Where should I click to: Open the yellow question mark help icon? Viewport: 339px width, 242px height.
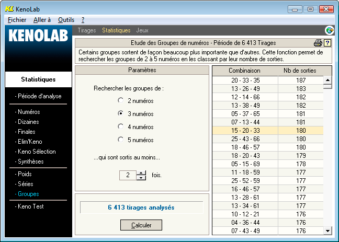(x=327, y=43)
